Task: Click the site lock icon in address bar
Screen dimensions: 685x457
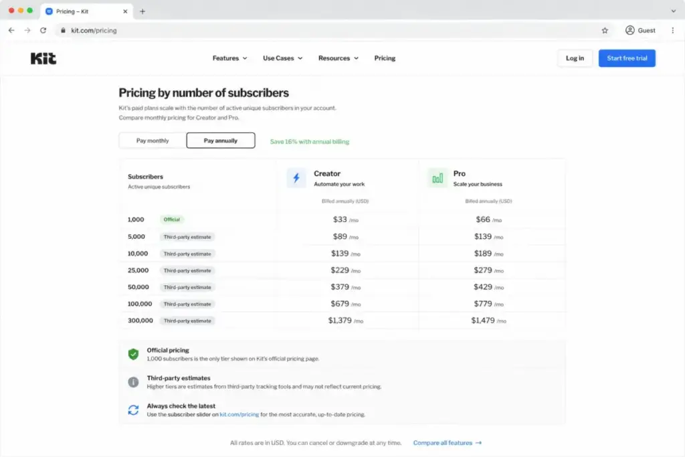Action: click(x=64, y=30)
